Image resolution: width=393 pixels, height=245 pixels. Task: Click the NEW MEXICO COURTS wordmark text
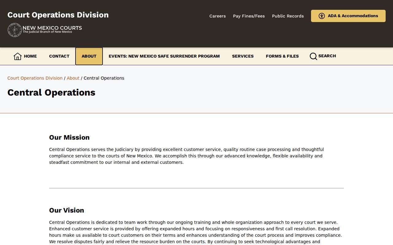[52, 28]
